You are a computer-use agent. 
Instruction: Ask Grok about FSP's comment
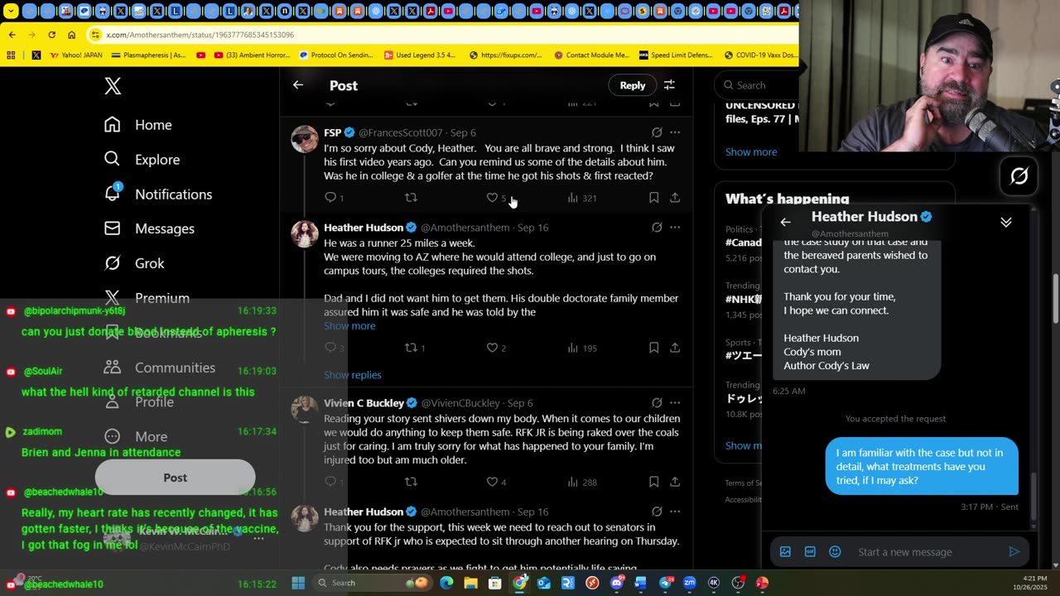pyautogui.click(x=657, y=132)
